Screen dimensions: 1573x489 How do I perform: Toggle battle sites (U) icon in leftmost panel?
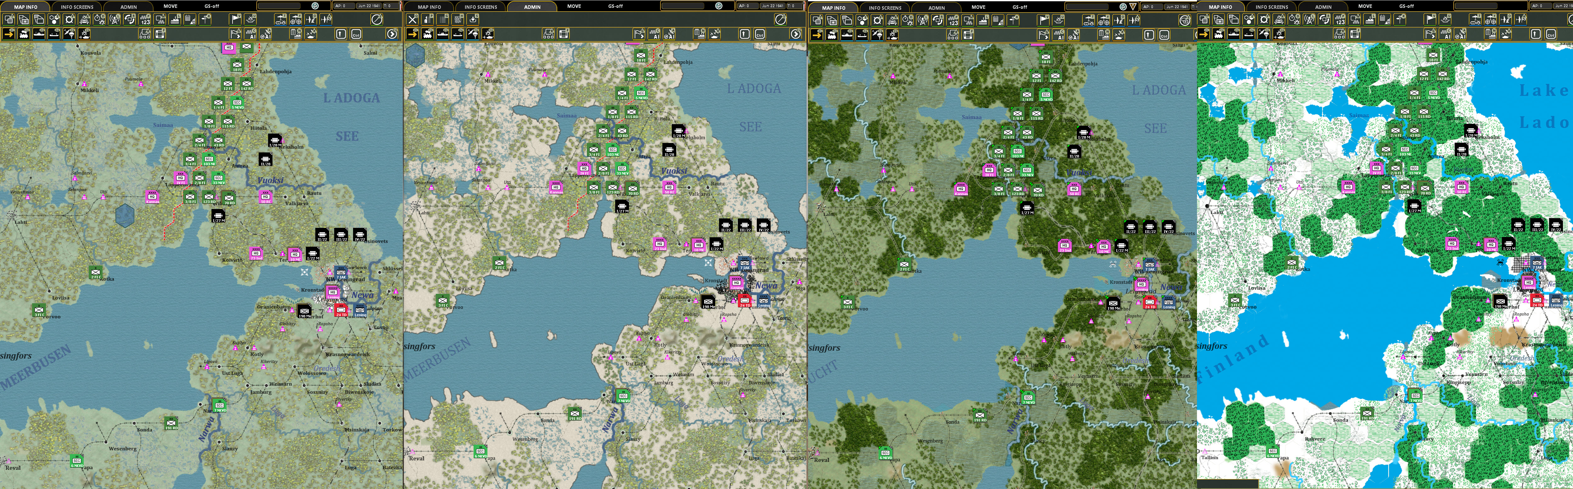pyautogui.click(x=250, y=19)
